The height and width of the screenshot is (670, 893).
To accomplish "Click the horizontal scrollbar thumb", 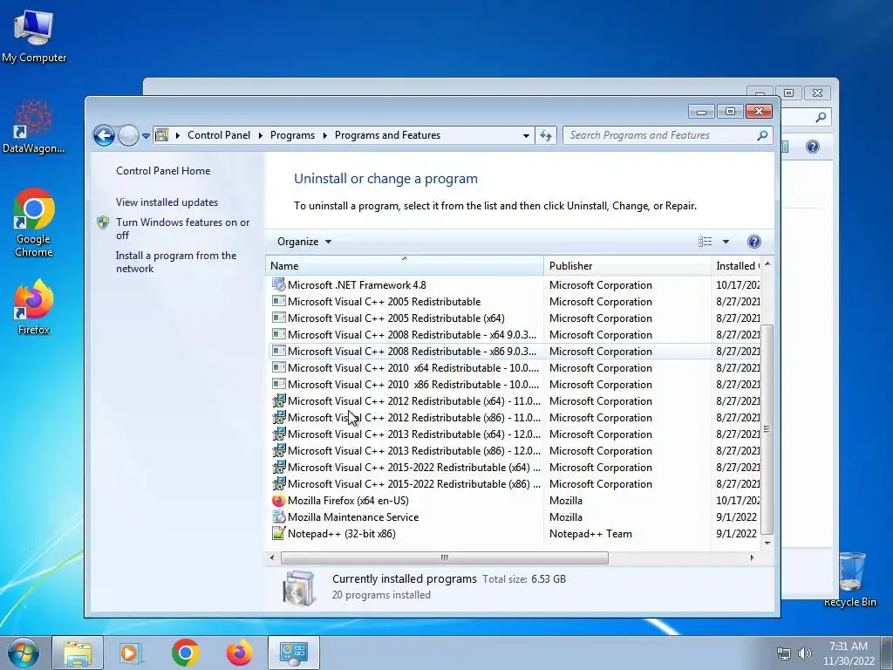I will pos(444,557).
